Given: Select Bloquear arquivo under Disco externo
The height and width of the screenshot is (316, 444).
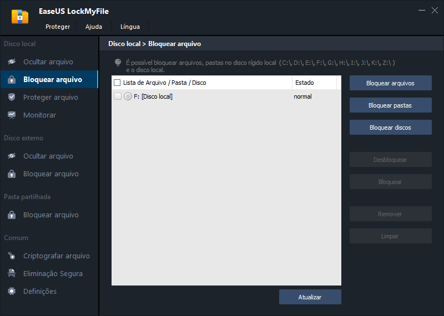Looking at the screenshot, I should point(49,174).
